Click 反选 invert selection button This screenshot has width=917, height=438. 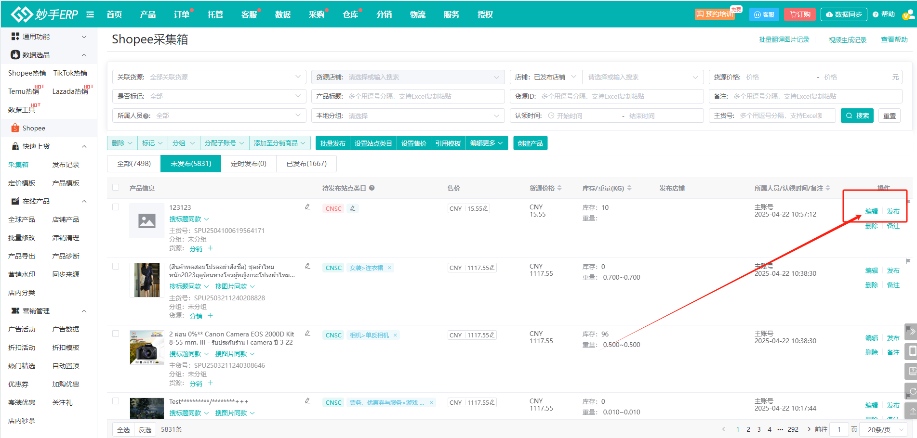point(145,429)
